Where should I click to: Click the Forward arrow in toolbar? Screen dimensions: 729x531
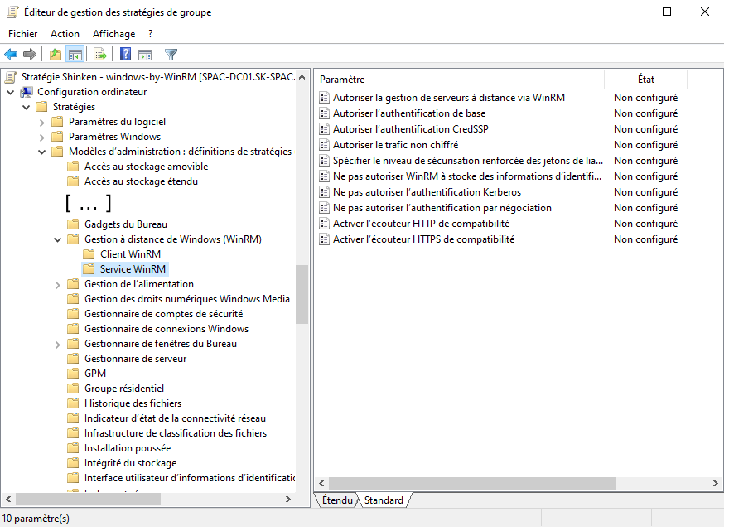click(30, 55)
